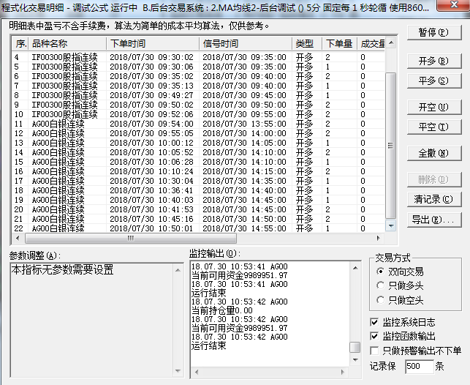Select row 7 with order time 09:35:13
The image size is (470, 385).
[198, 86]
